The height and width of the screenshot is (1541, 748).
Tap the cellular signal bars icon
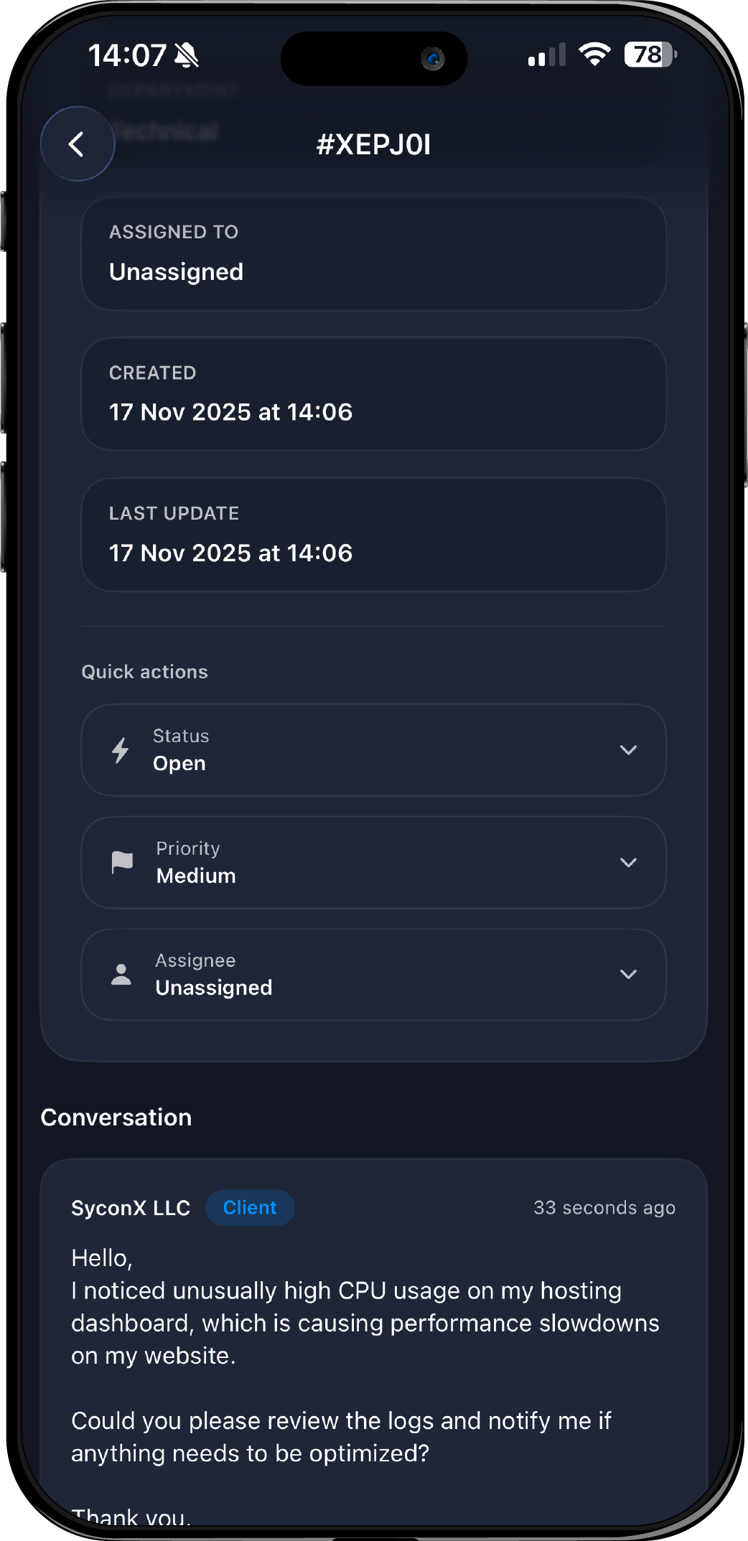coord(546,55)
